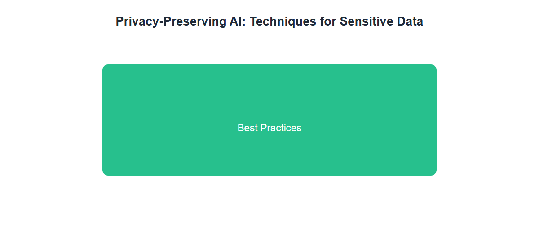Click the word "Data" in the heading
This screenshot has height=240, width=539.
(x=410, y=21)
